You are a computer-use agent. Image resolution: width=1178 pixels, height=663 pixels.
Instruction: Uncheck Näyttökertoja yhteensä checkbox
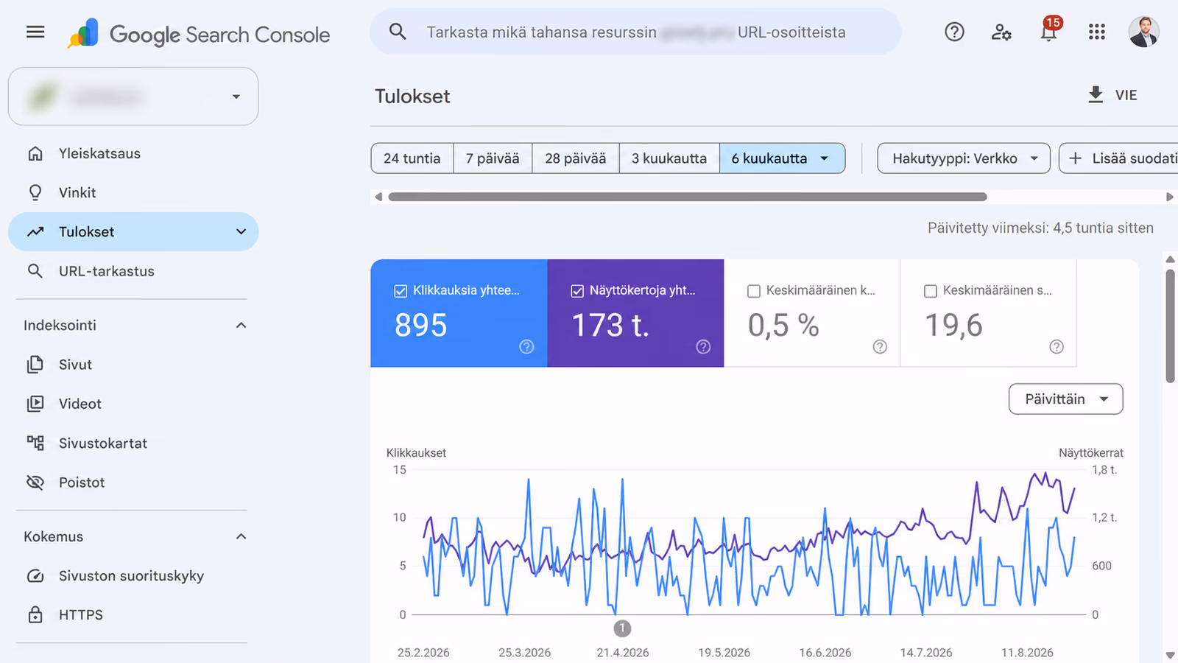tap(577, 291)
